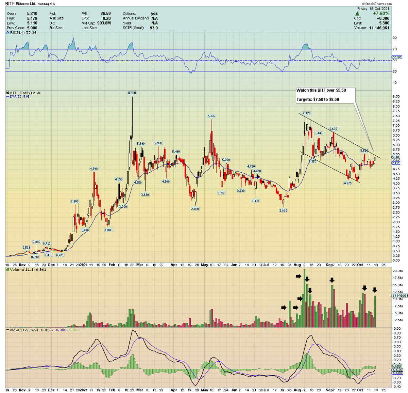408x393 pixels.
Task: Click the Prev Close value 5.000
Action: (32, 28)
